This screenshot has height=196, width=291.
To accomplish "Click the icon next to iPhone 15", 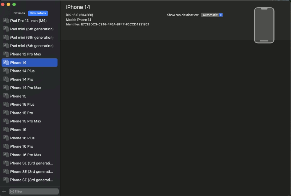I will [6, 96].
